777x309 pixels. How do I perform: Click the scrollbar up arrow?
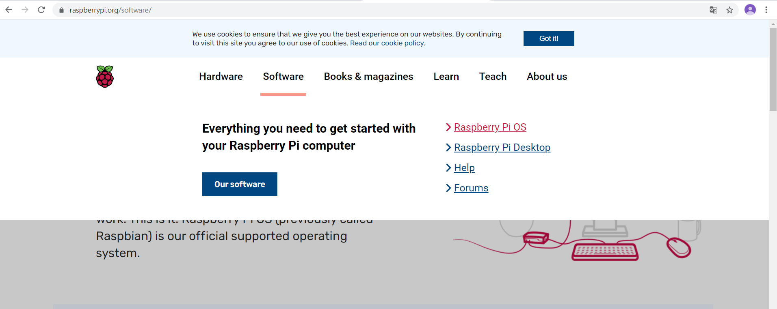773,24
